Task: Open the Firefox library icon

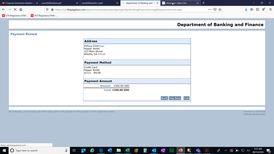Action: pos(252,9)
